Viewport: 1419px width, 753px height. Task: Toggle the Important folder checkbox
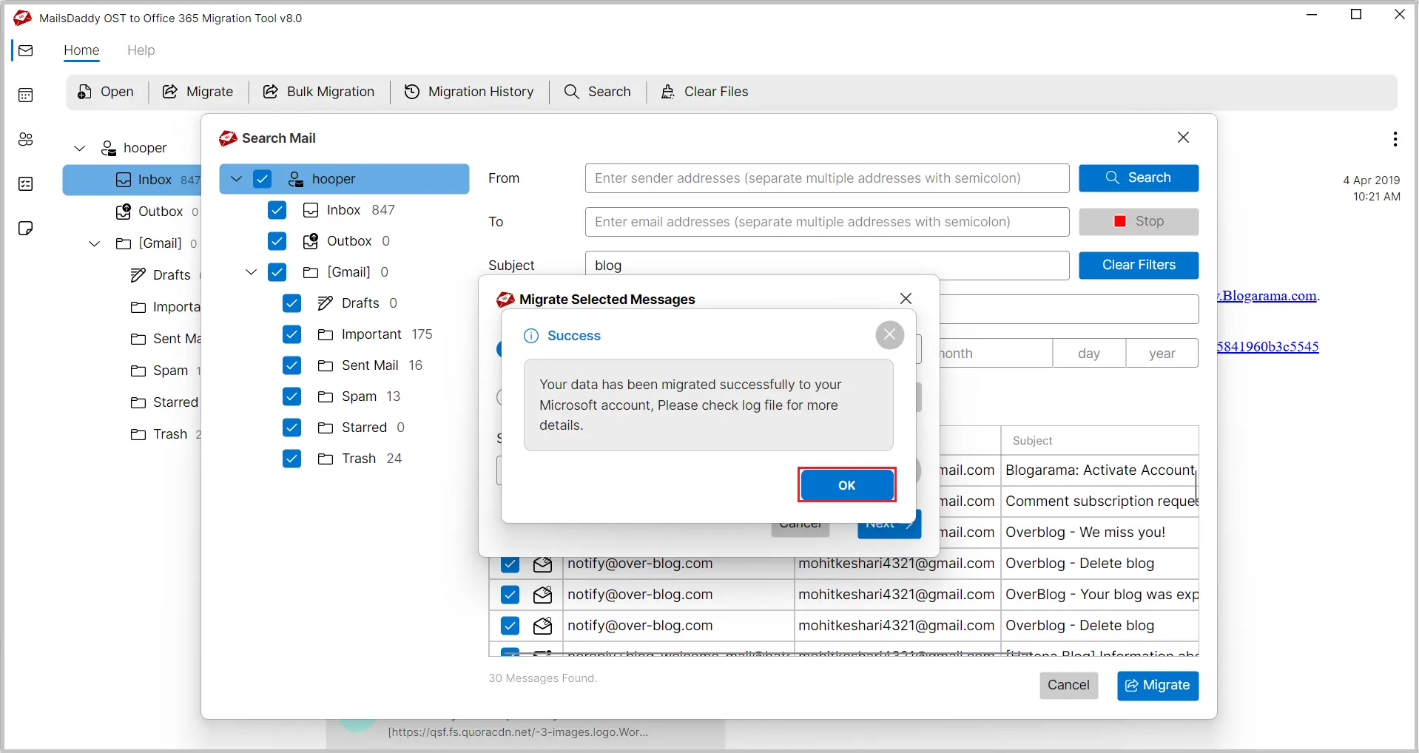click(292, 334)
